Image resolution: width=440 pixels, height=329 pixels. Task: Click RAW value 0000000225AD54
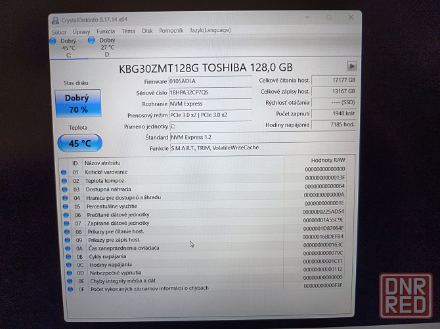(323, 212)
